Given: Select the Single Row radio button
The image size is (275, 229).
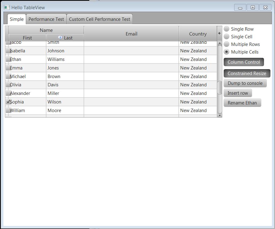Looking at the screenshot, I should [x=227, y=29].
